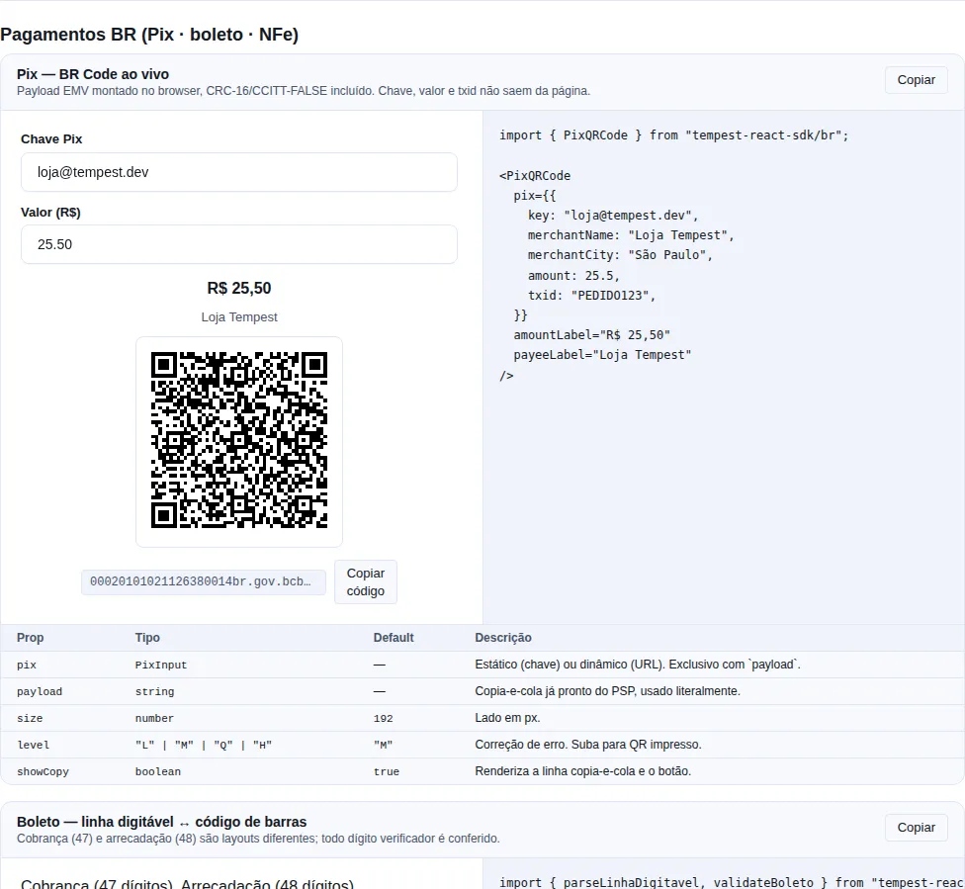Select the payload prop row
This screenshot has height=889, width=965.
(482, 691)
